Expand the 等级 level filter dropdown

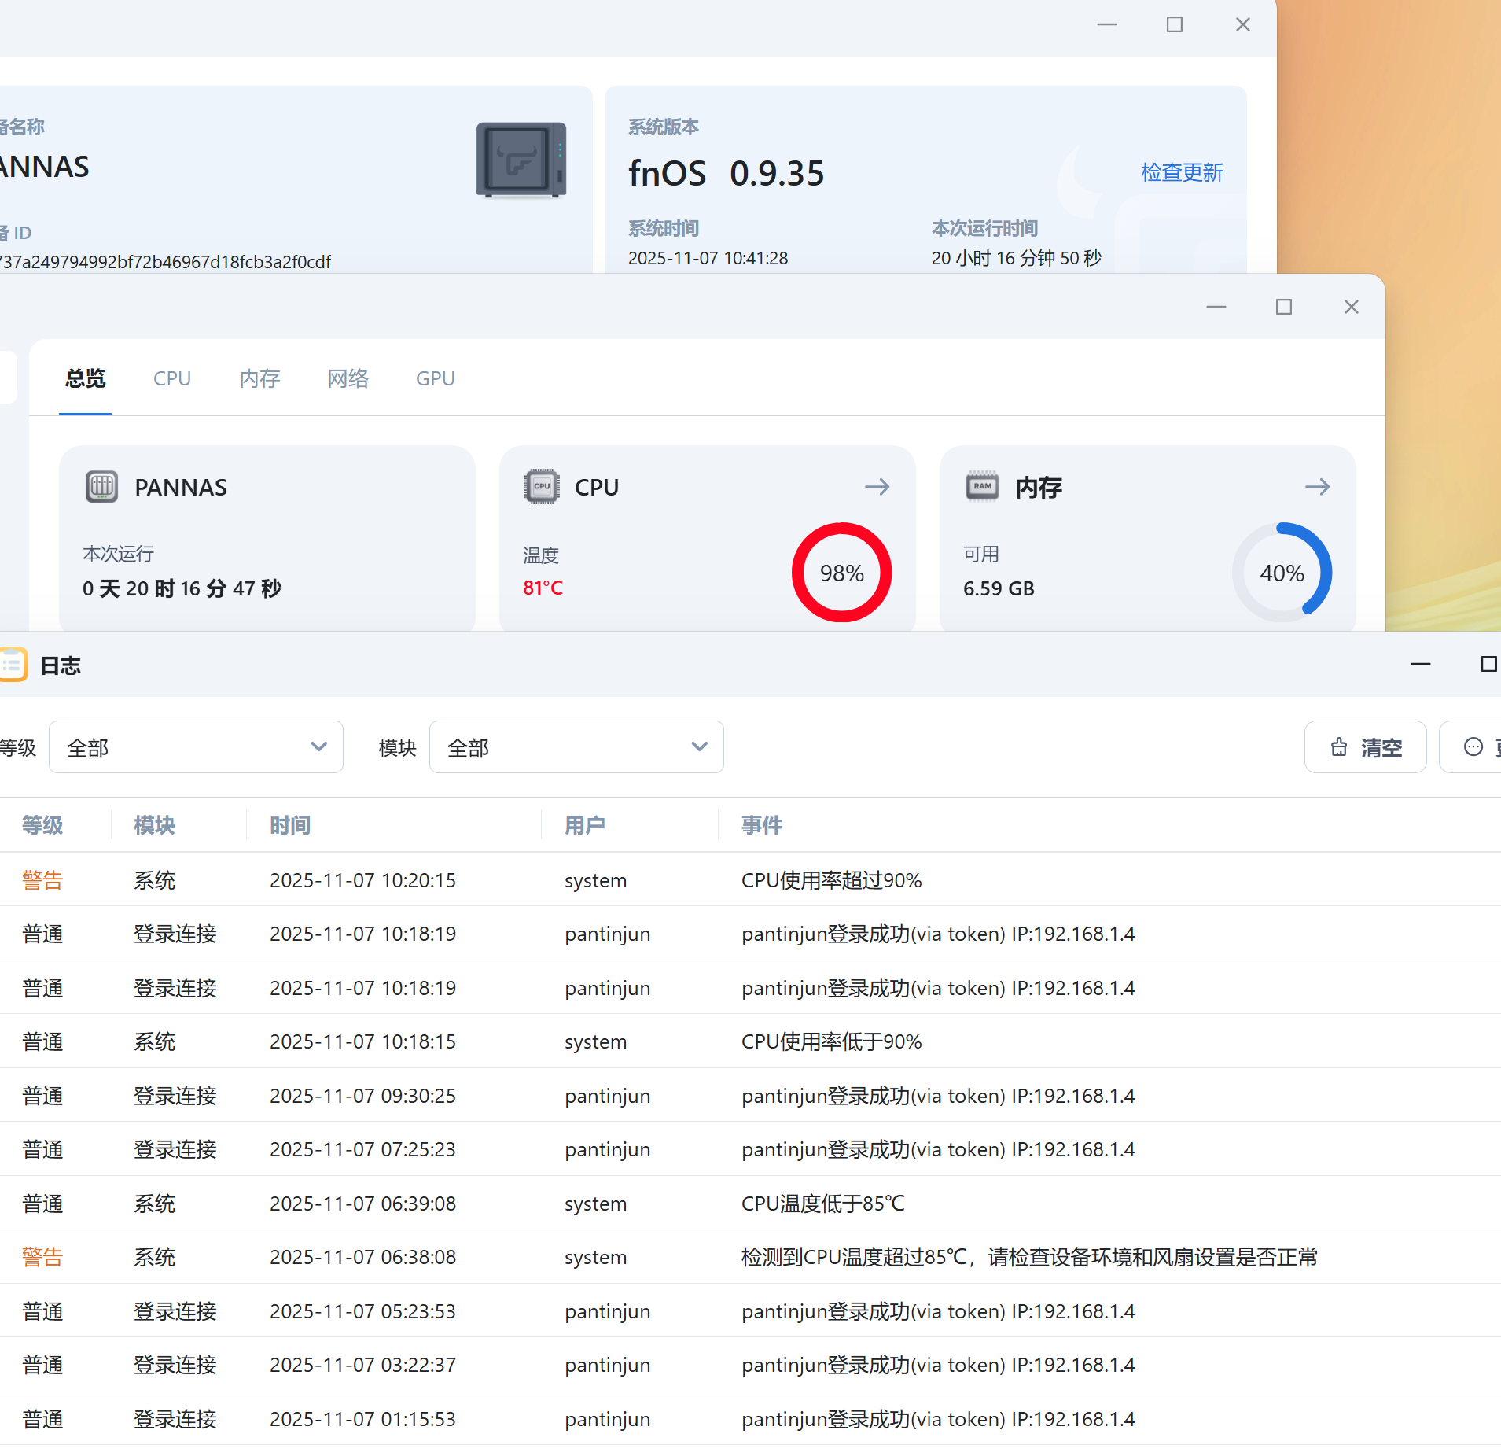[196, 747]
